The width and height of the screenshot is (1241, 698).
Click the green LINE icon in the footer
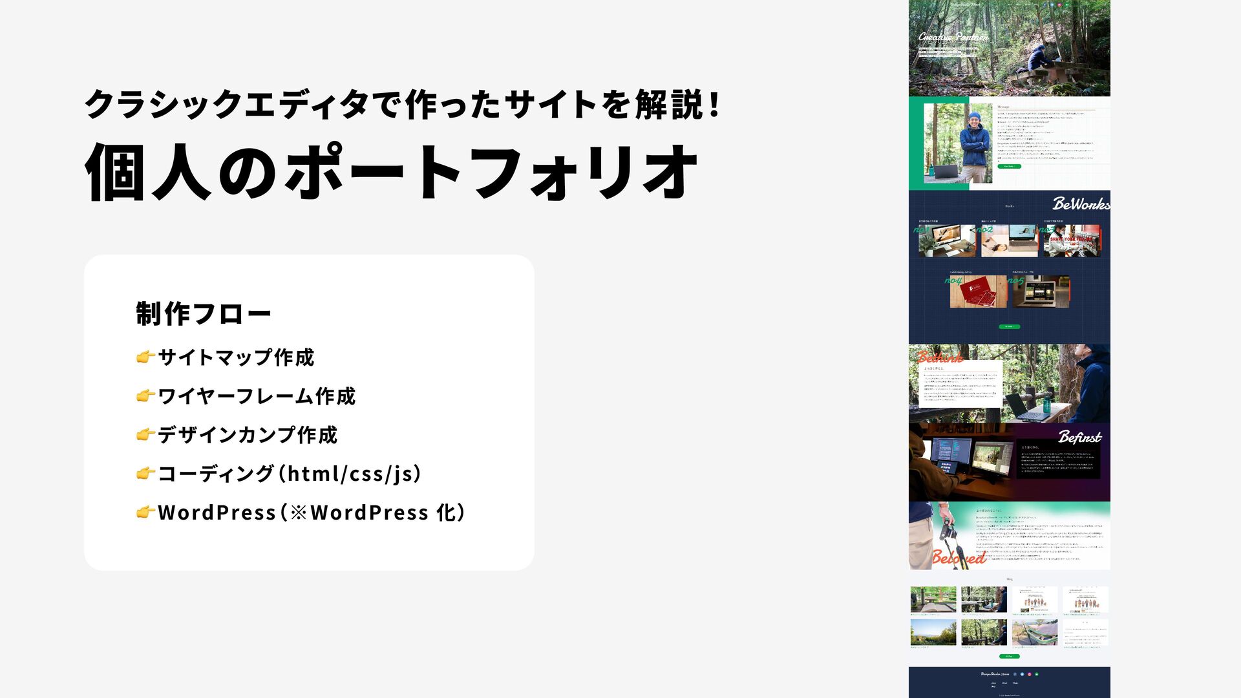[1037, 674]
